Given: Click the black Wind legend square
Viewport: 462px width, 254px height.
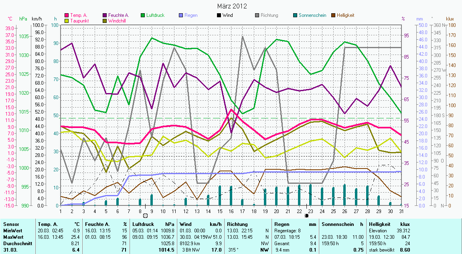Looking at the screenshot, I should [219, 15].
